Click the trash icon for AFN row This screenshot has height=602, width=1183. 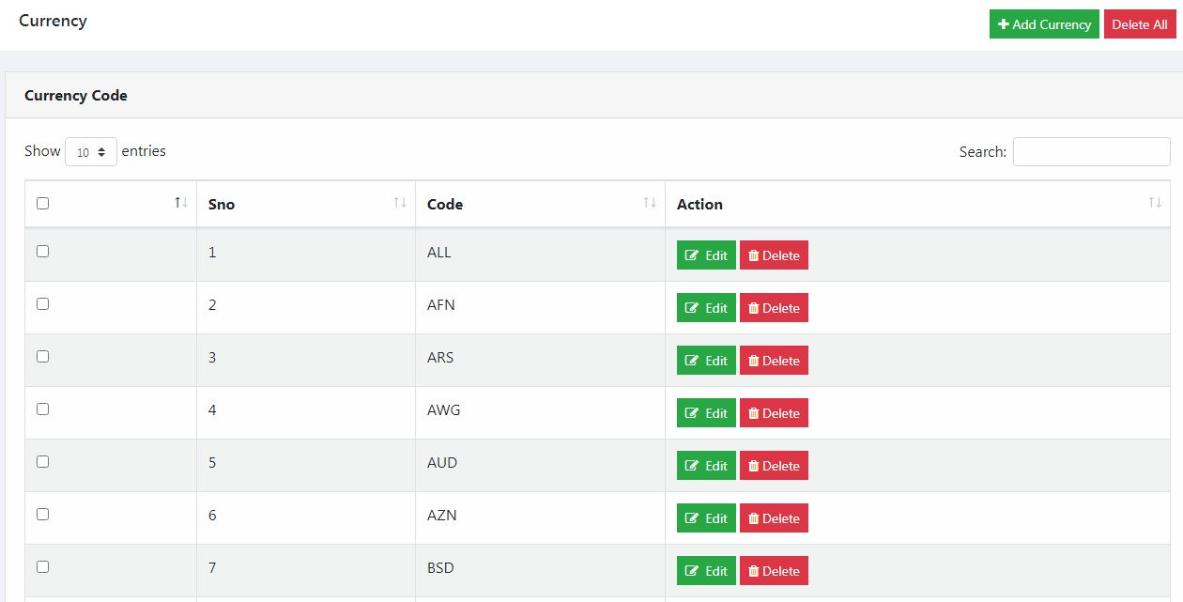point(753,308)
